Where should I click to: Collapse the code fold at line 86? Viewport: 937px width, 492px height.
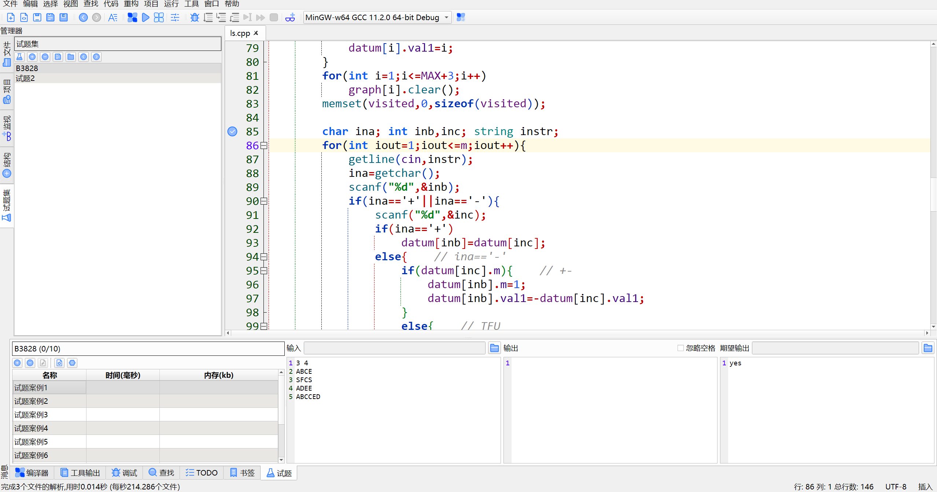[263, 146]
